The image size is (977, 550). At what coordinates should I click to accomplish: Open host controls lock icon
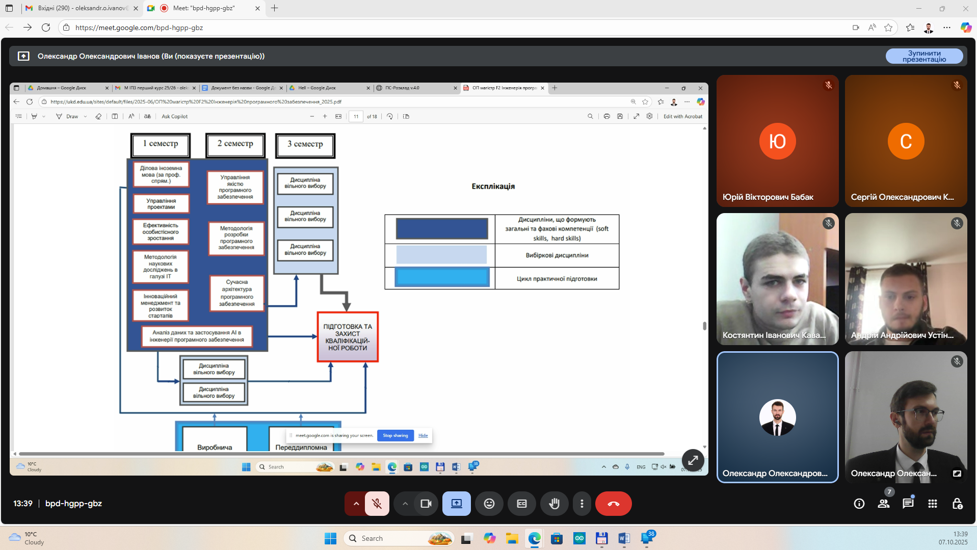pyautogui.click(x=957, y=504)
